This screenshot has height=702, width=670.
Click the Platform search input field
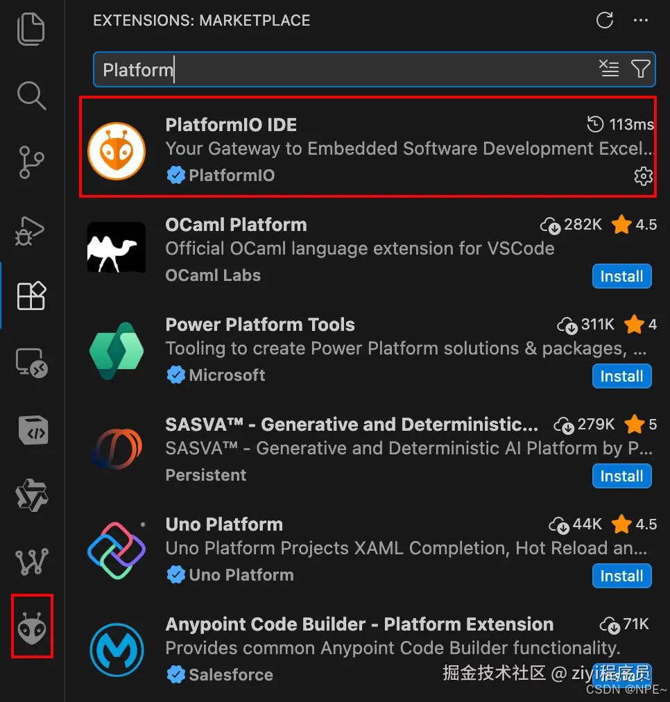coord(345,69)
